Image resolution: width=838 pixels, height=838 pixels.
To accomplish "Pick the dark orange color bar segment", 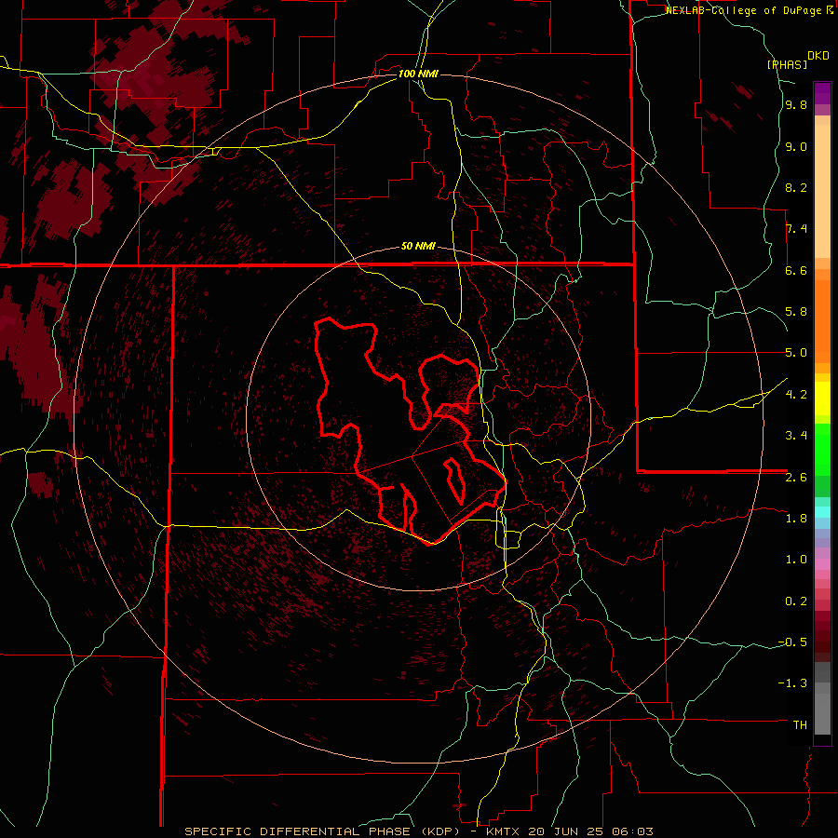I will 822,320.
